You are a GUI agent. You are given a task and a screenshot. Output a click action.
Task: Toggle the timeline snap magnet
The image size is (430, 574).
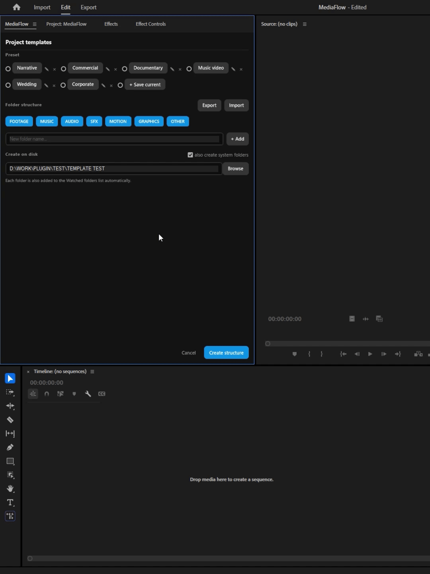point(47,394)
